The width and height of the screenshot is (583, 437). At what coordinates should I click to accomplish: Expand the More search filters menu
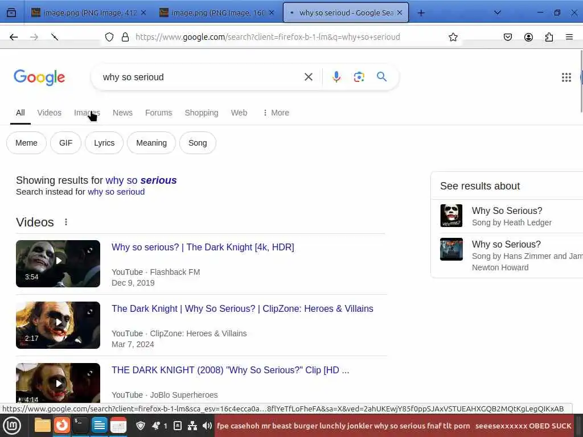pos(276,113)
